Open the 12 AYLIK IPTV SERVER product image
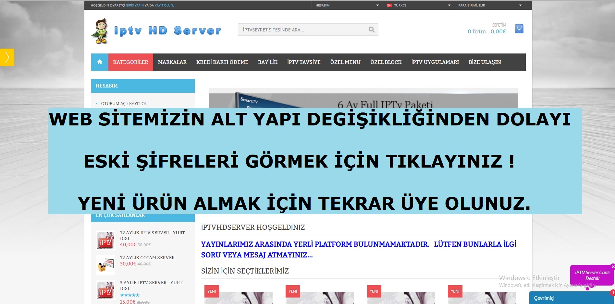 105,240
